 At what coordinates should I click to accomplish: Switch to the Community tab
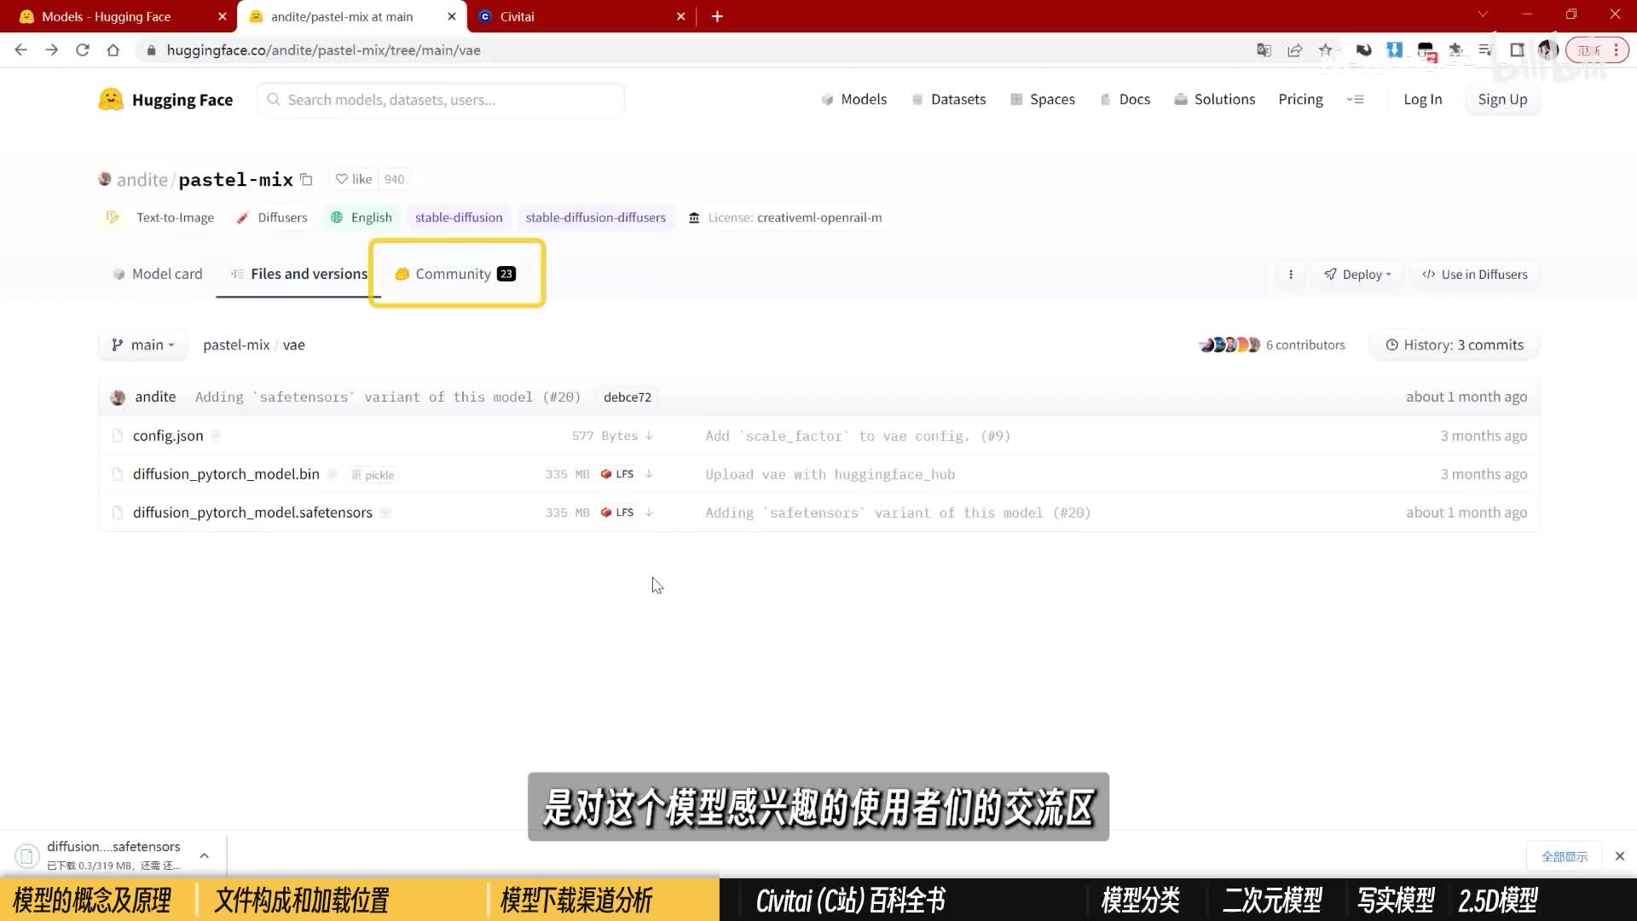point(455,274)
